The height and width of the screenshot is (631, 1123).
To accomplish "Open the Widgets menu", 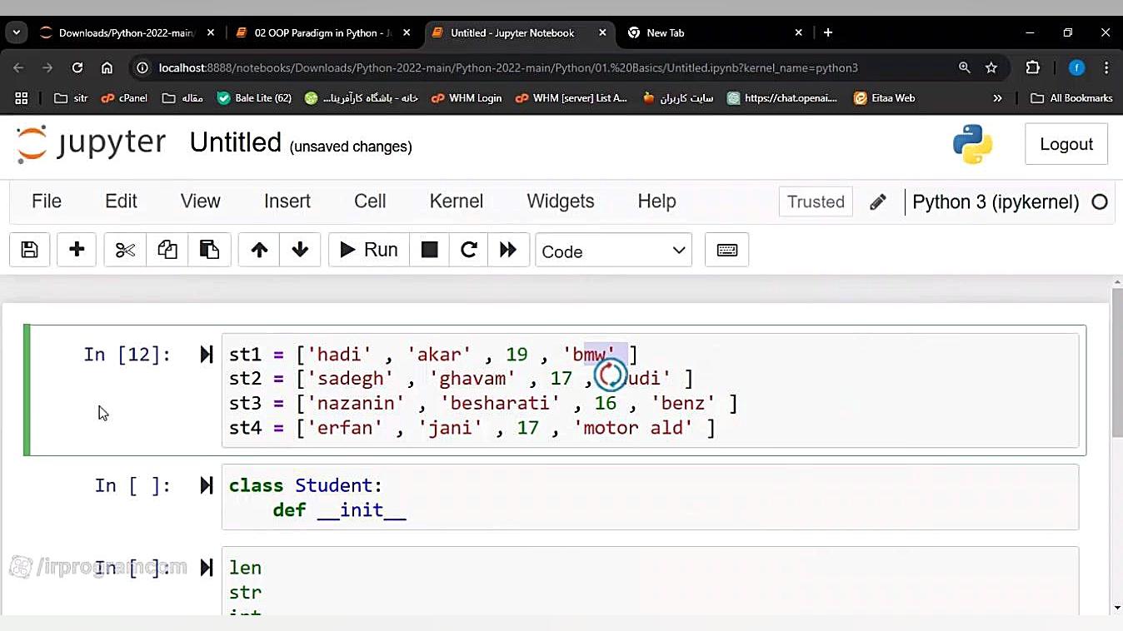I will click(x=561, y=201).
